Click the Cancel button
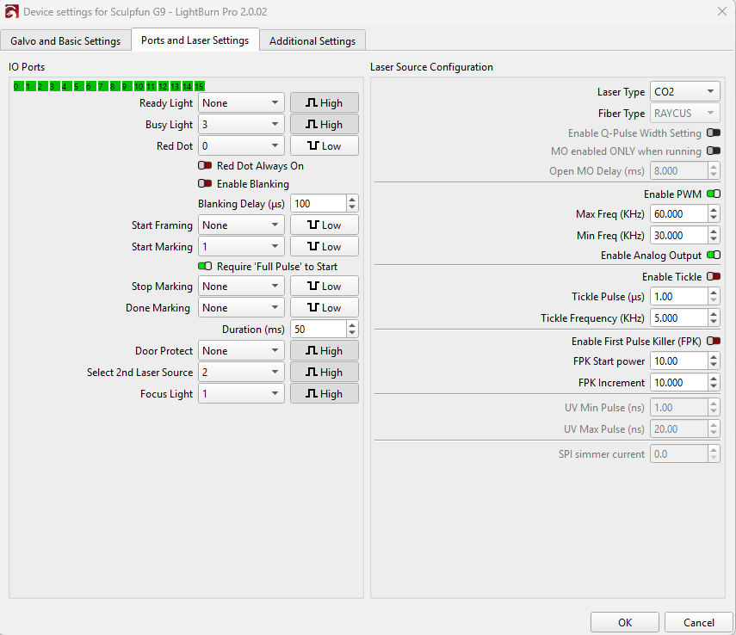Viewport: 736px width, 635px height. [698, 622]
